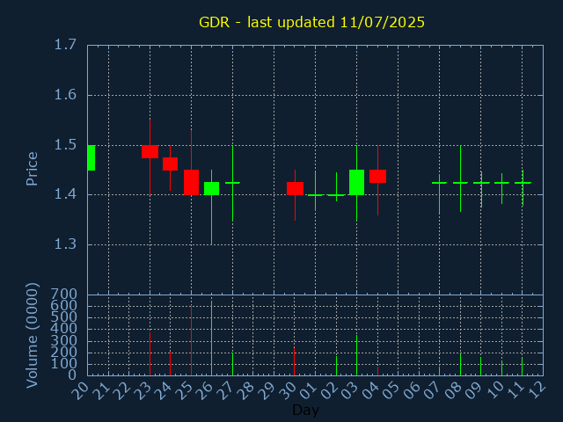Click the green doji candle for day 02
The width and height of the screenshot is (563, 422).
coord(336,195)
